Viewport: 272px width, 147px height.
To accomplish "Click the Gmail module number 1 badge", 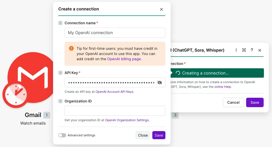I will pyautogui.click(x=47, y=115).
